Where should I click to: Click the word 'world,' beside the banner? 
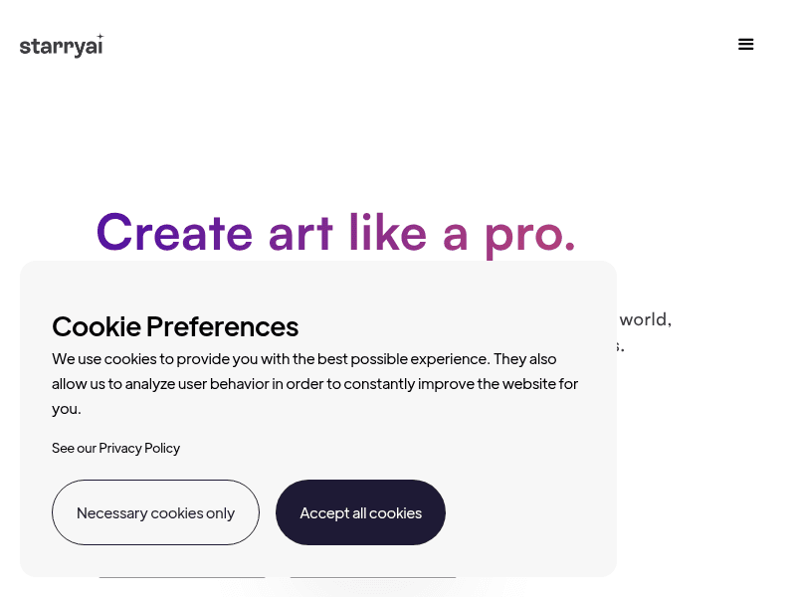(645, 319)
